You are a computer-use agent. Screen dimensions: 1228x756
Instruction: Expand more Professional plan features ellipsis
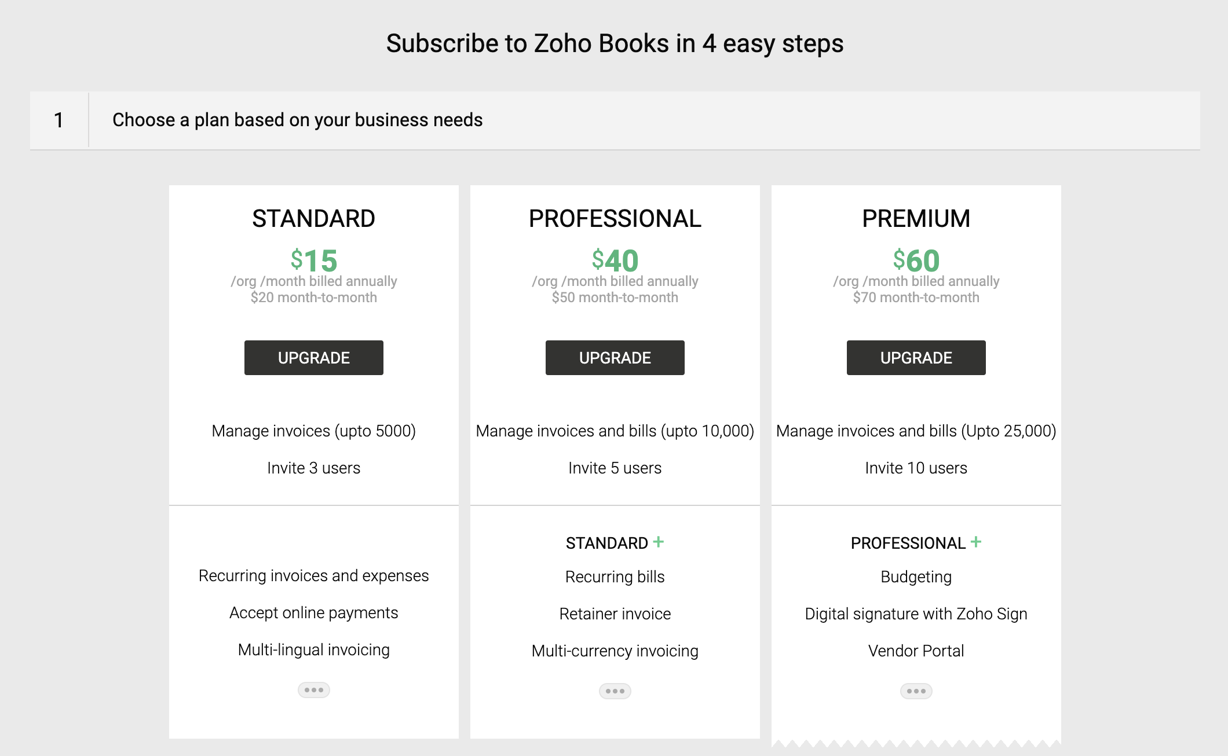click(615, 691)
